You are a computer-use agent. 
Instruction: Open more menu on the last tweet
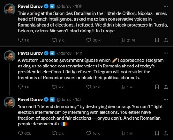point(166,99)
